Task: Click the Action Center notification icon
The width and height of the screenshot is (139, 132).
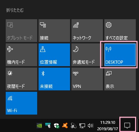Action: (127, 126)
